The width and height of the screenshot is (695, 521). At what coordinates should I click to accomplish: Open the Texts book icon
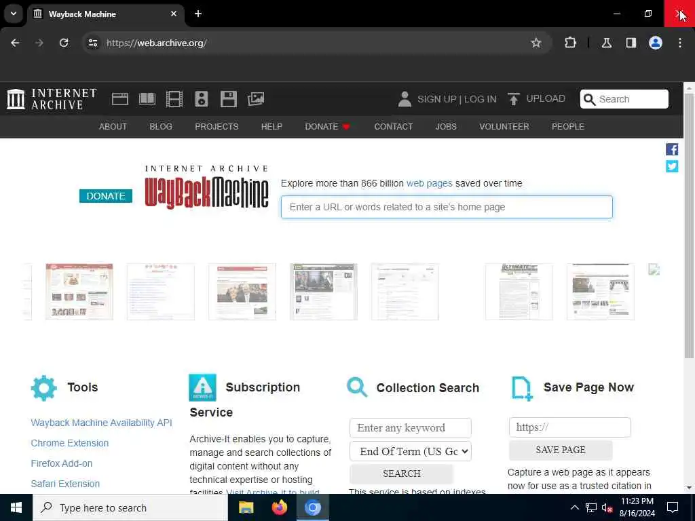(147, 99)
